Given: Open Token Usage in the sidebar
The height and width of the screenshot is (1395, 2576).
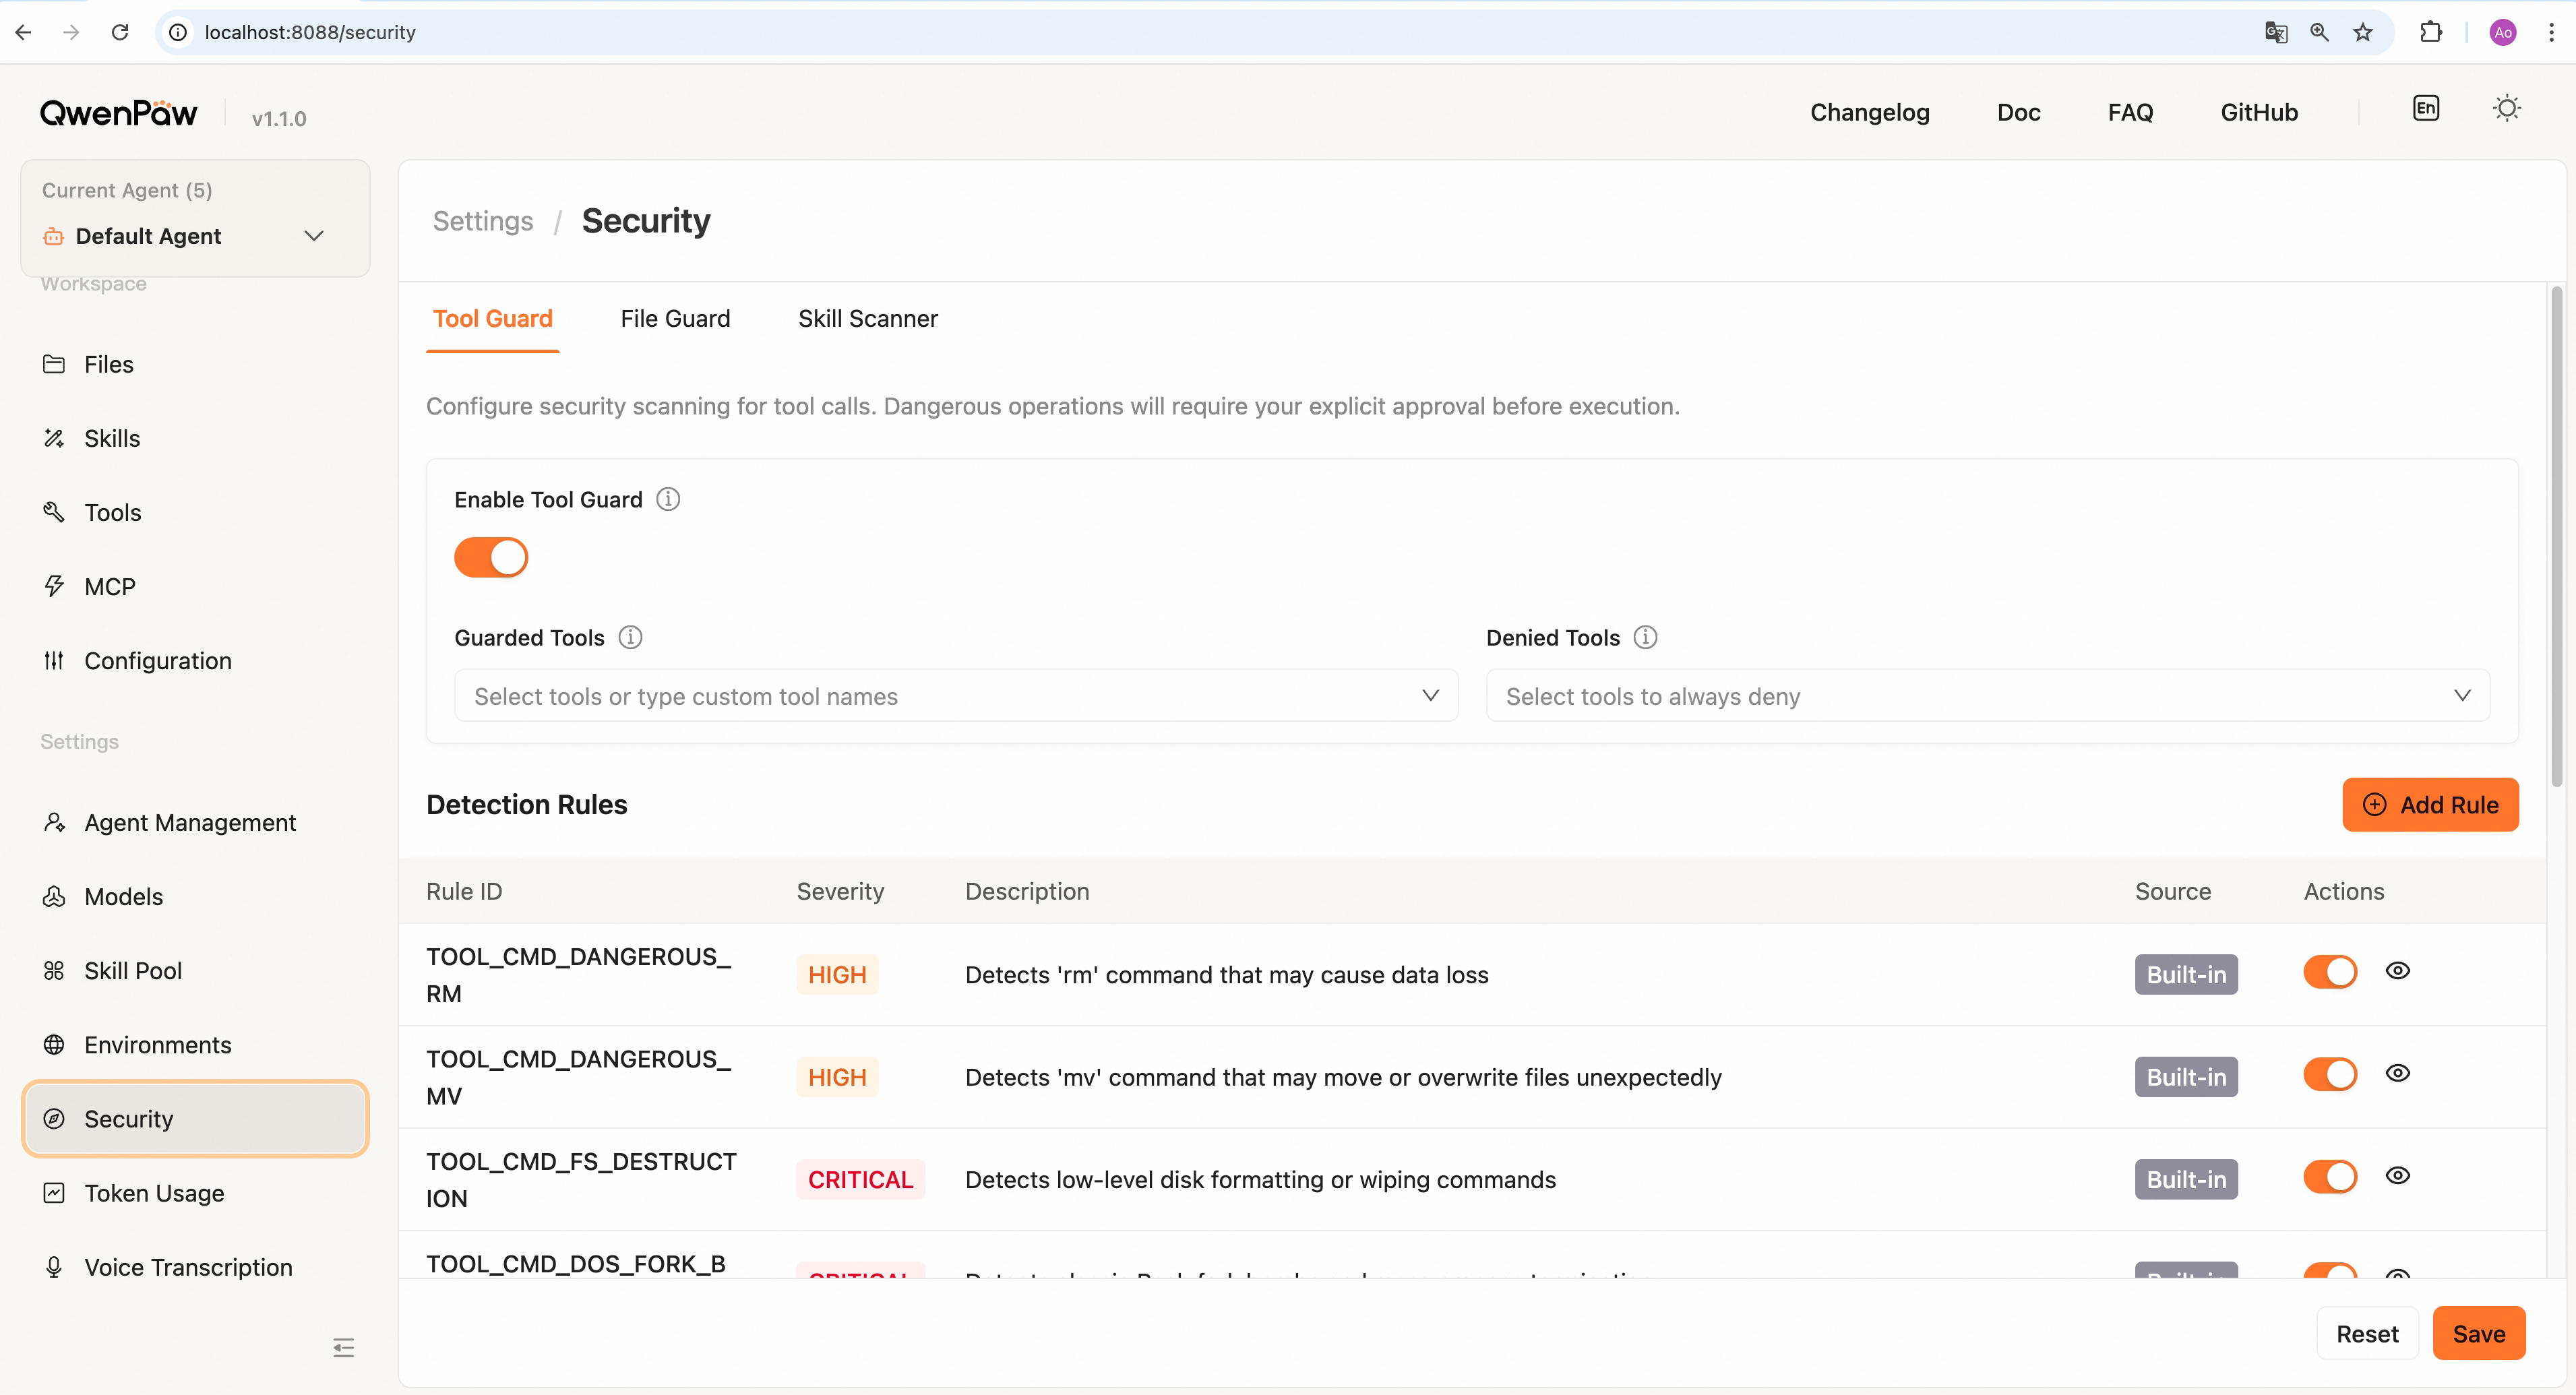Looking at the screenshot, I should click(154, 1193).
